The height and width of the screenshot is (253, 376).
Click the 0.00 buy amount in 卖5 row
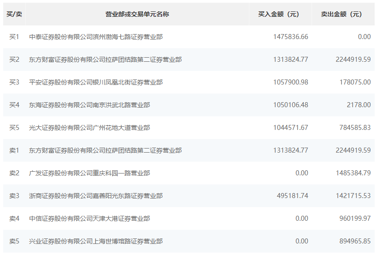tap(302, 241)
